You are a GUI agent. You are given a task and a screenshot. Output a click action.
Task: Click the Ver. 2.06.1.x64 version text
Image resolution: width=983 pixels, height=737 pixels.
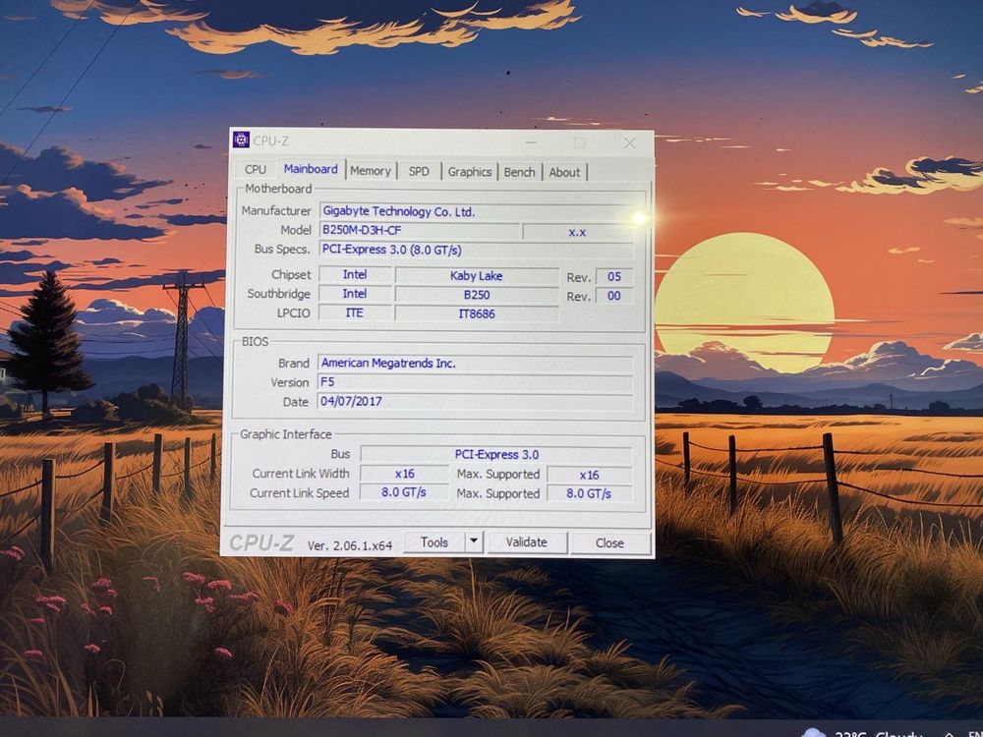pos(350,545)
